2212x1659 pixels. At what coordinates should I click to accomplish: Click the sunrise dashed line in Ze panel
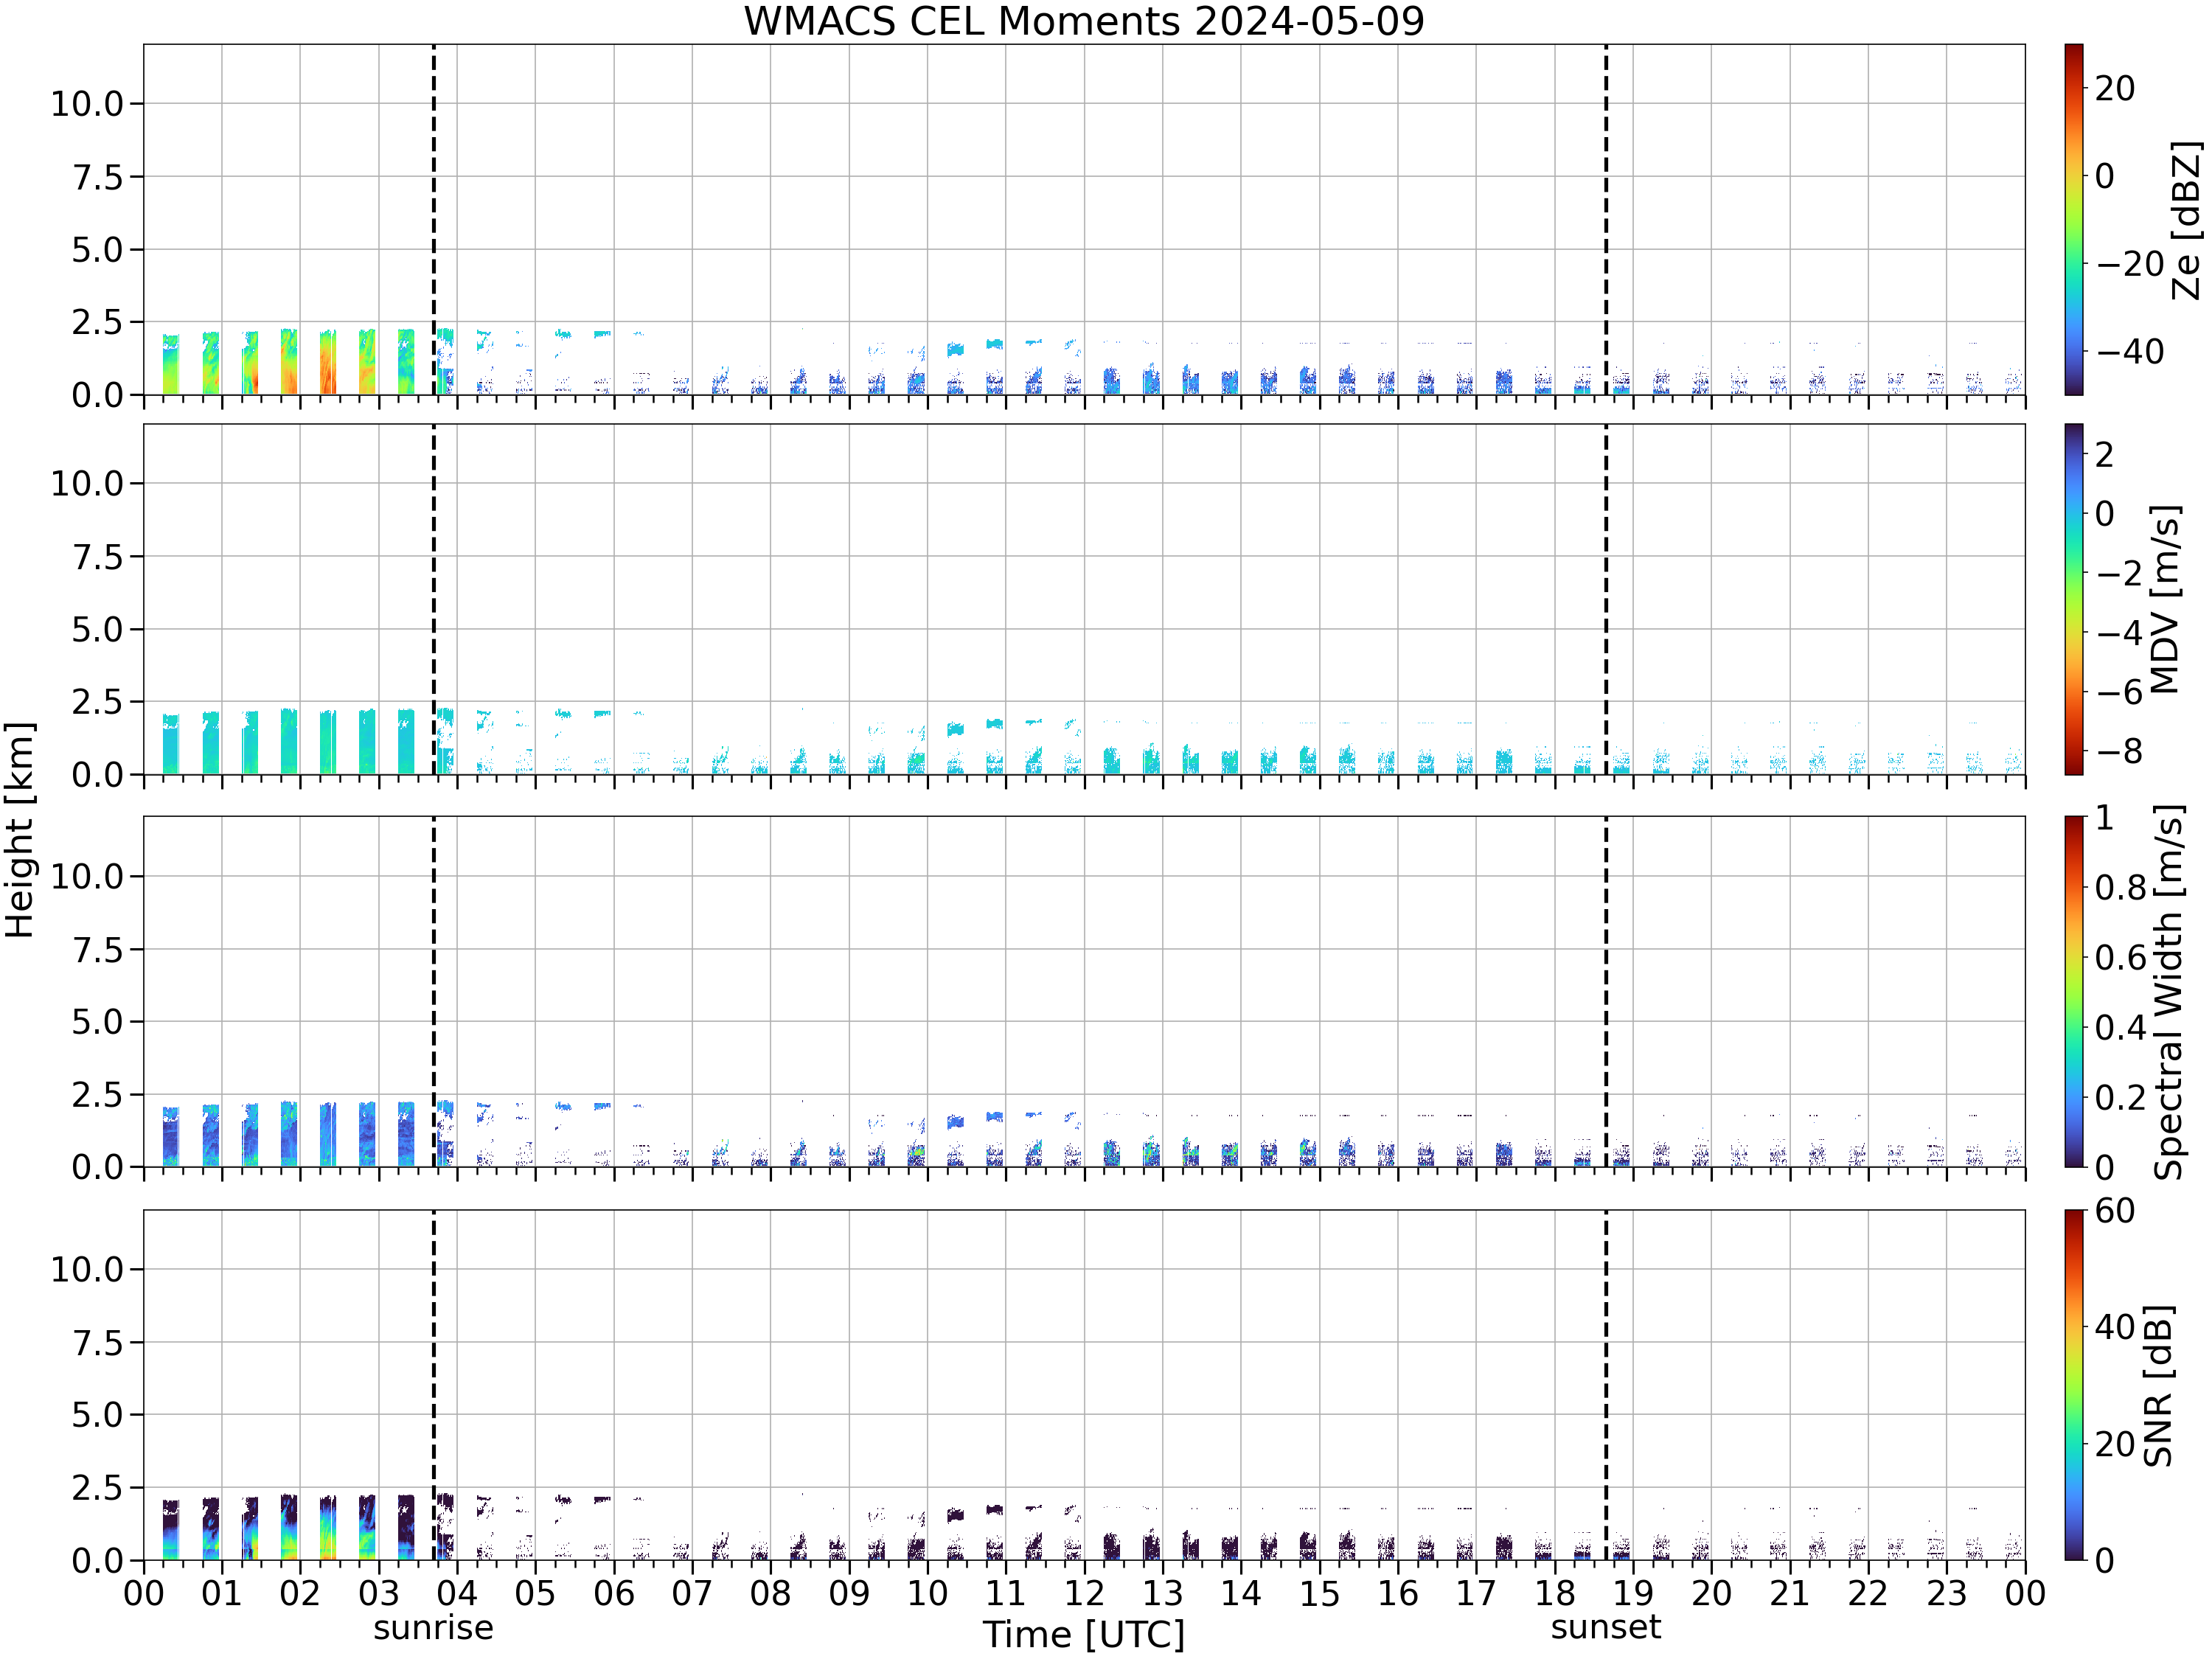click(x=433, y=219)
